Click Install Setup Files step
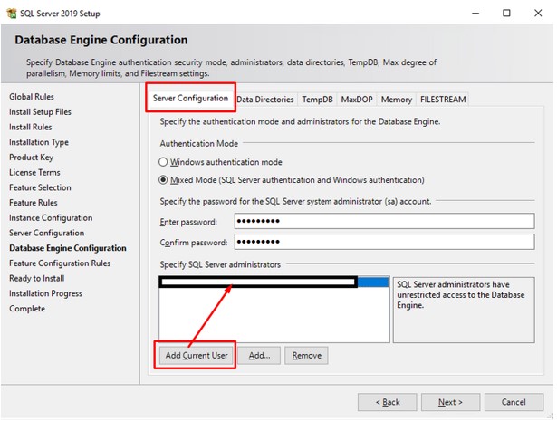Viewport: 557px width, 421px height. click(40, 112)
